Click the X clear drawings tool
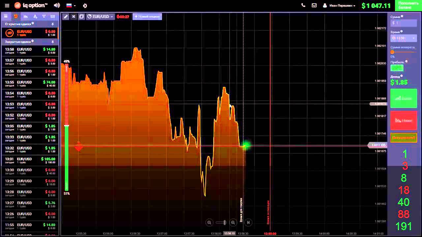Screen dimensions: 422x237 tap(74, 16)
